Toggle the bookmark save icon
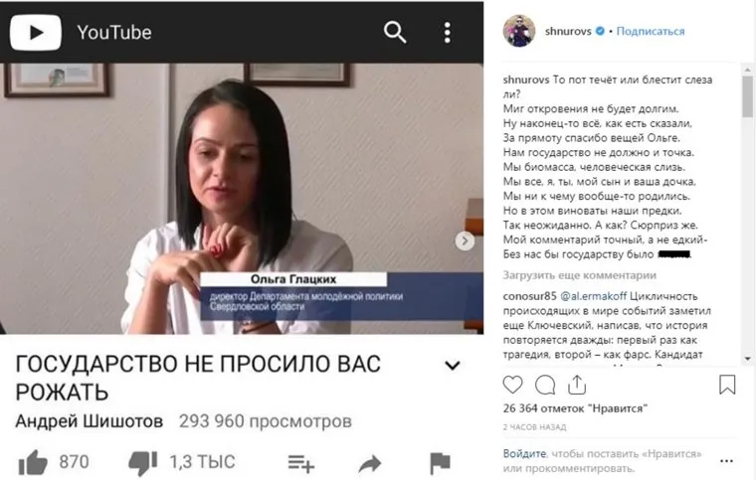Screen dimensions: 756x480 [x=727, y=385]
